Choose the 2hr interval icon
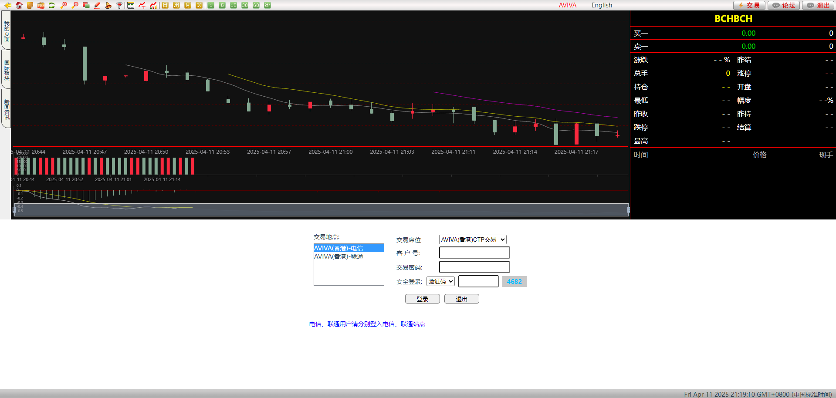This screenshot has height=398, width=836. [x=267, y=5]
